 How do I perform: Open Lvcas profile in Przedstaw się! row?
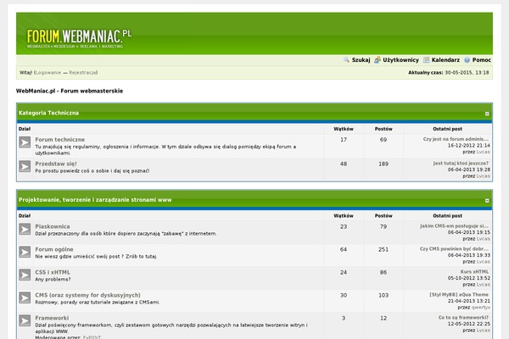coord(484,176)
